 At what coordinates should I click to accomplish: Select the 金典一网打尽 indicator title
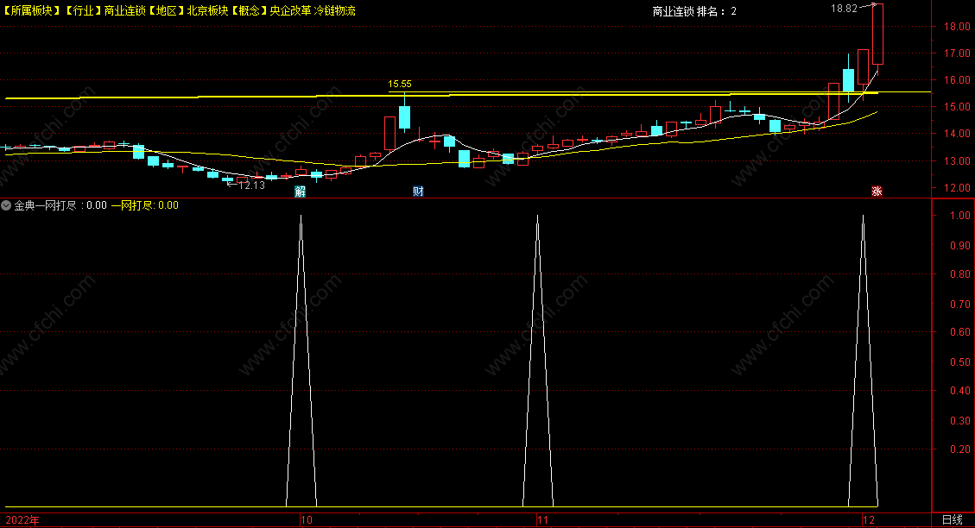click(45, 205)
